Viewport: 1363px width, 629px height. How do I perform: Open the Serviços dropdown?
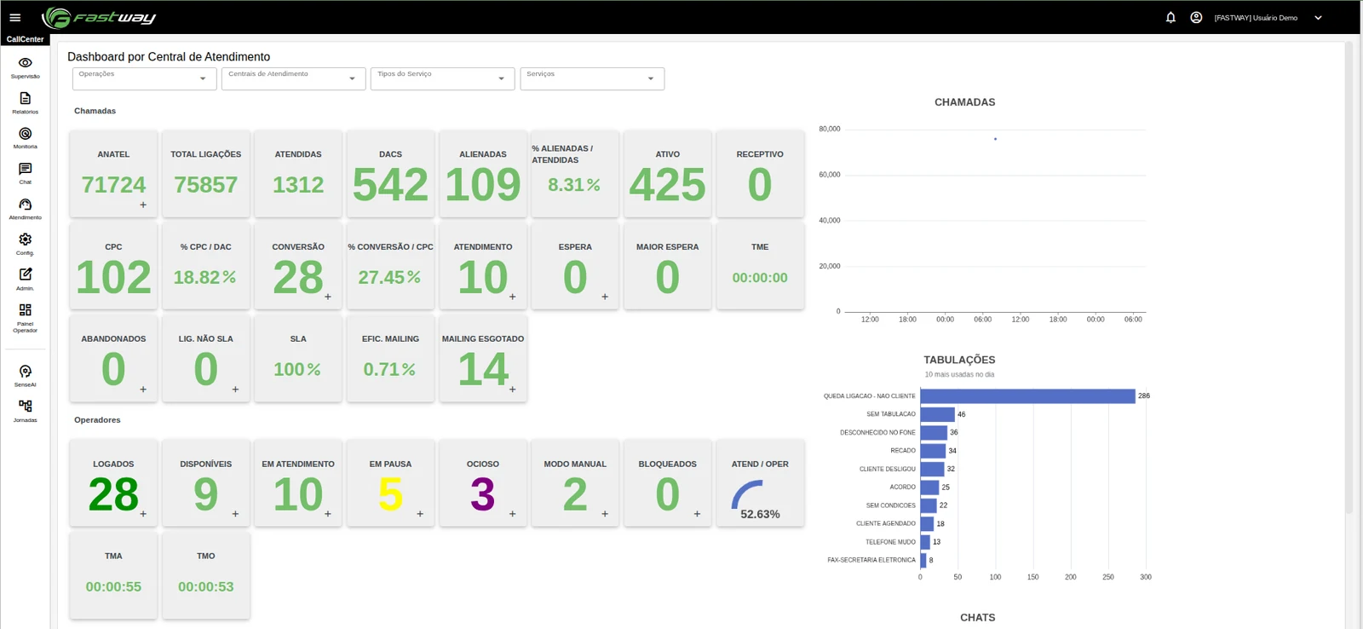coord(592,78)
